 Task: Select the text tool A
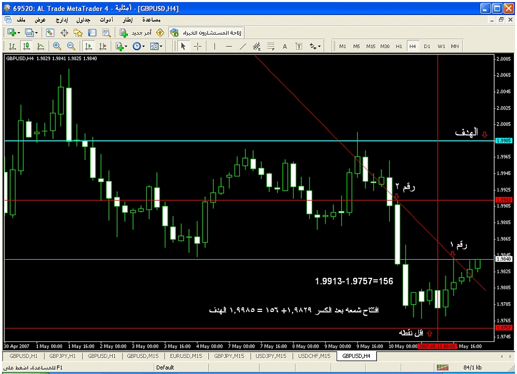point(285,47)
